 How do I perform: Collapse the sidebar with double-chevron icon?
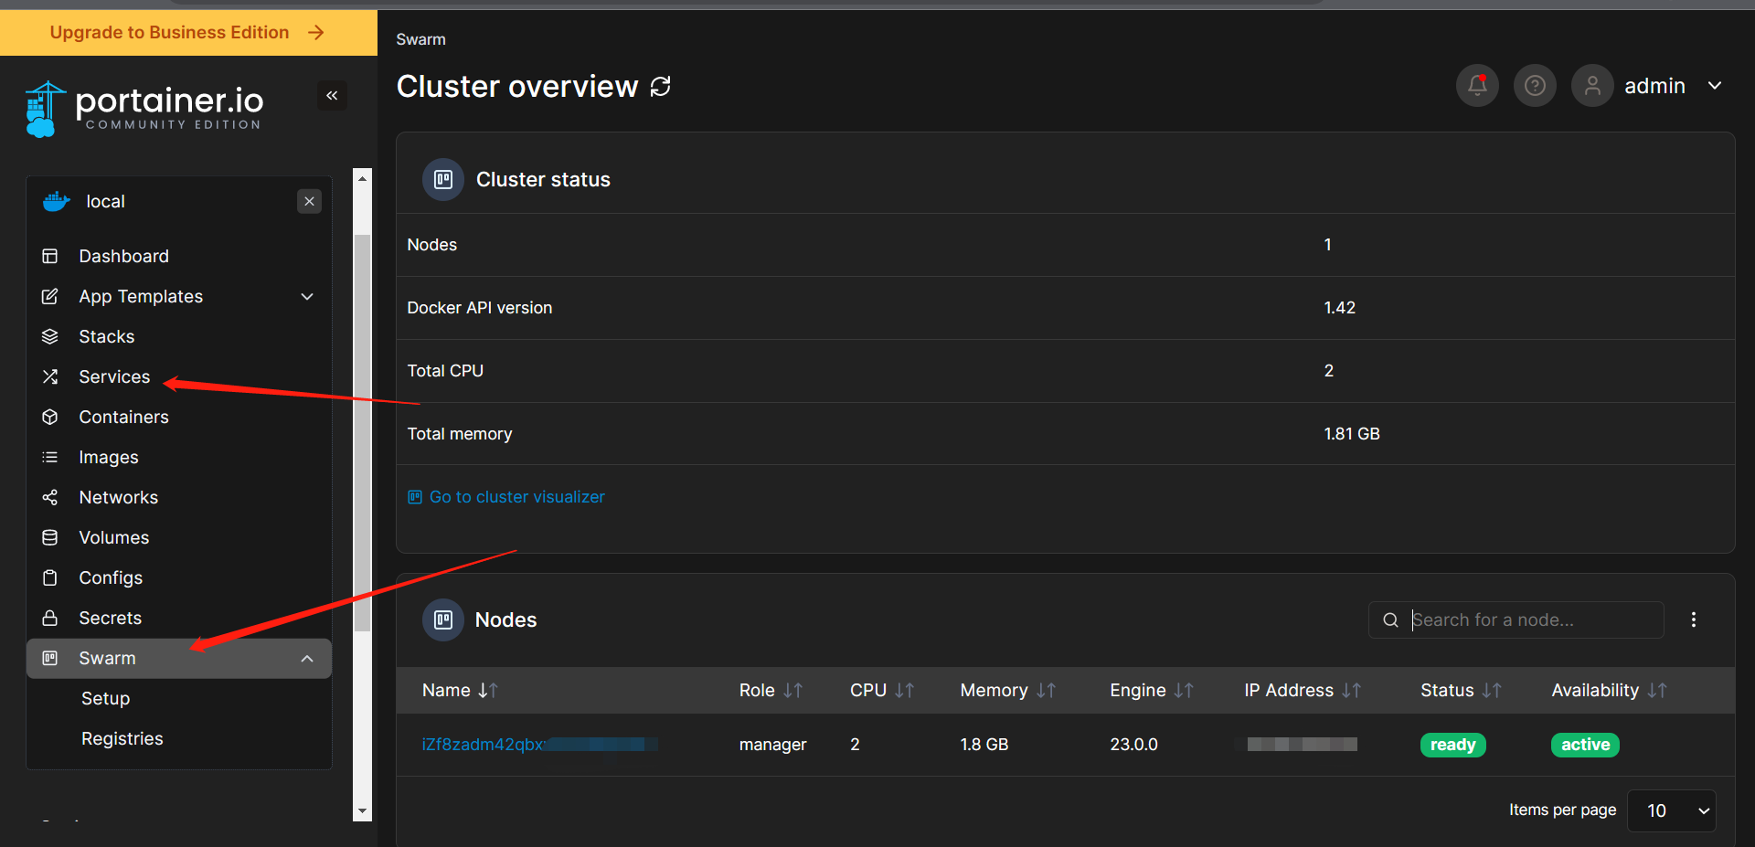click(x=332, y=95)
